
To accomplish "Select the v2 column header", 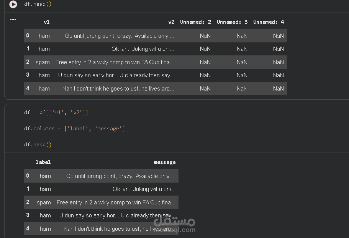I will 171,22.
